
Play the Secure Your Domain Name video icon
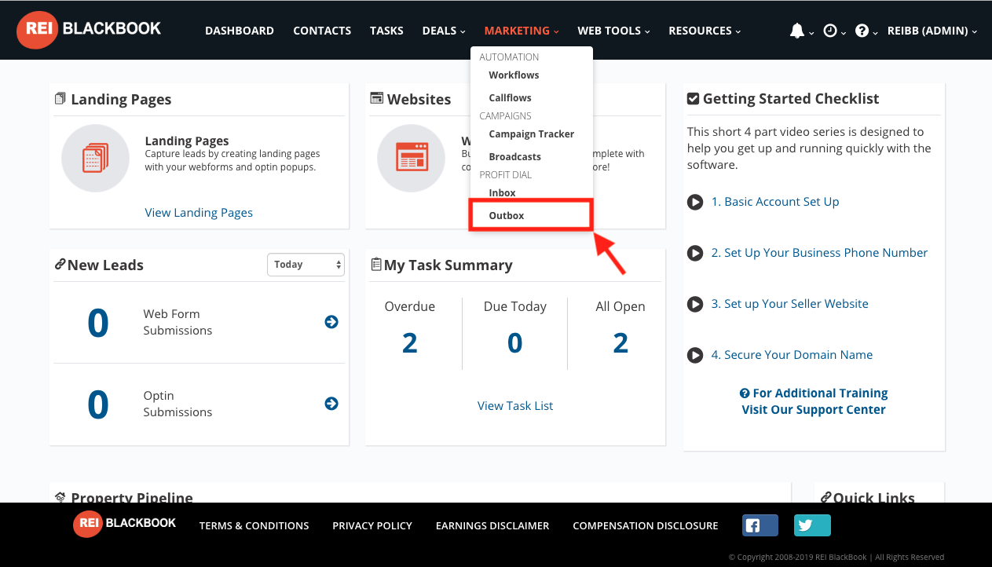[x=695, y=355]
